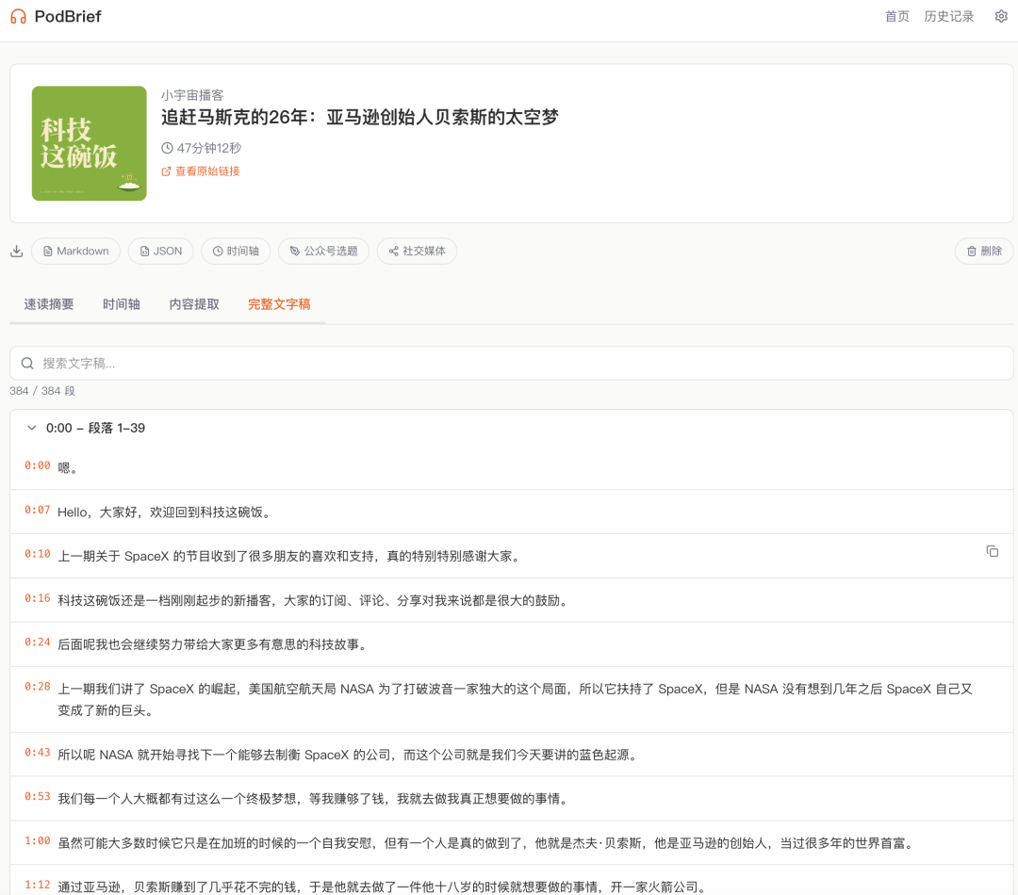Switch to the 内容提取 tab

pyautogui.click(x=194, y=304)
